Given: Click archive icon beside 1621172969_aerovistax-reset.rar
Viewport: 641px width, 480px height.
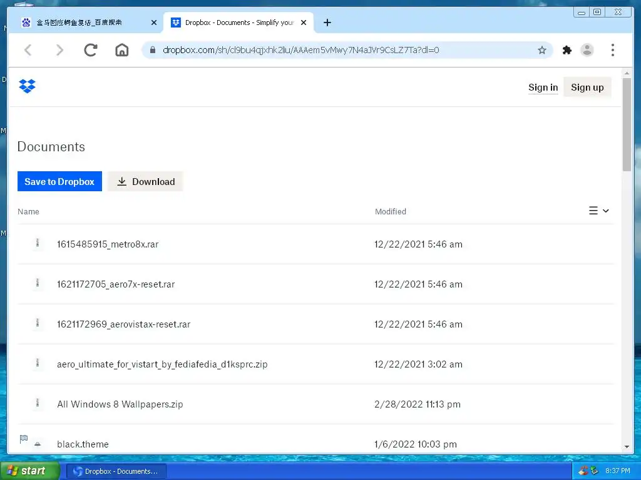Looking at the screenshot, I should (x=38, y=323).
